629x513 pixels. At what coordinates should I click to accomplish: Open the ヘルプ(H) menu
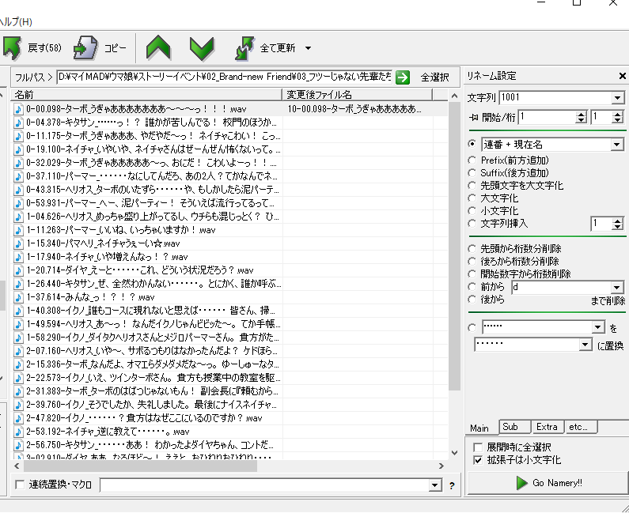coord(16,21)
